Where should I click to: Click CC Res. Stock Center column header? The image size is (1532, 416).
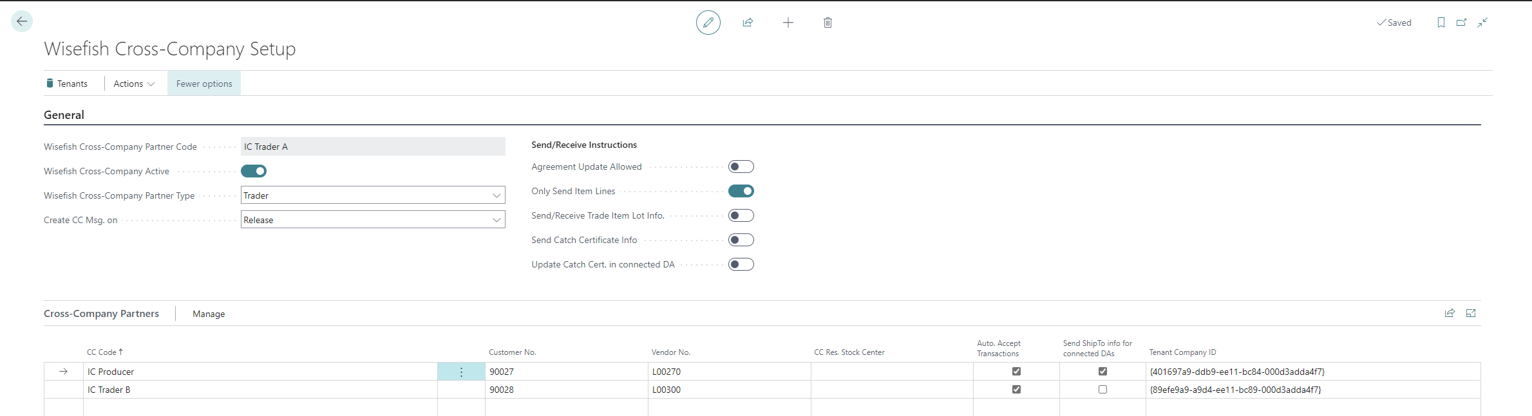tap(849, 352)
